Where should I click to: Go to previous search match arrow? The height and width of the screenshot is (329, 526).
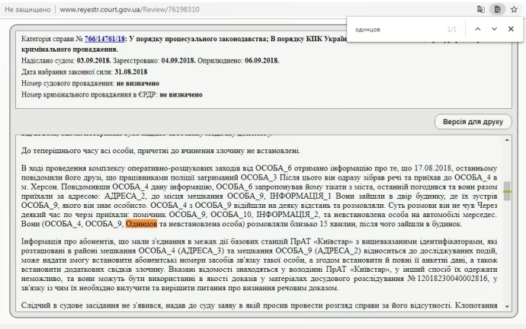(x=477, y=29)
